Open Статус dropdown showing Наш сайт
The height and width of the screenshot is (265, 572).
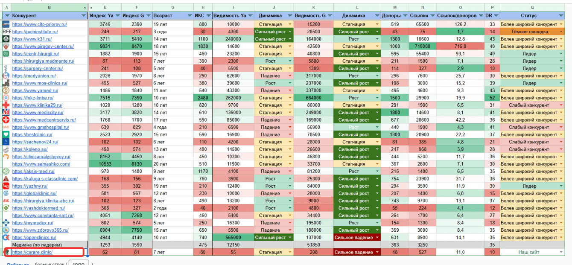click(561, 252)
